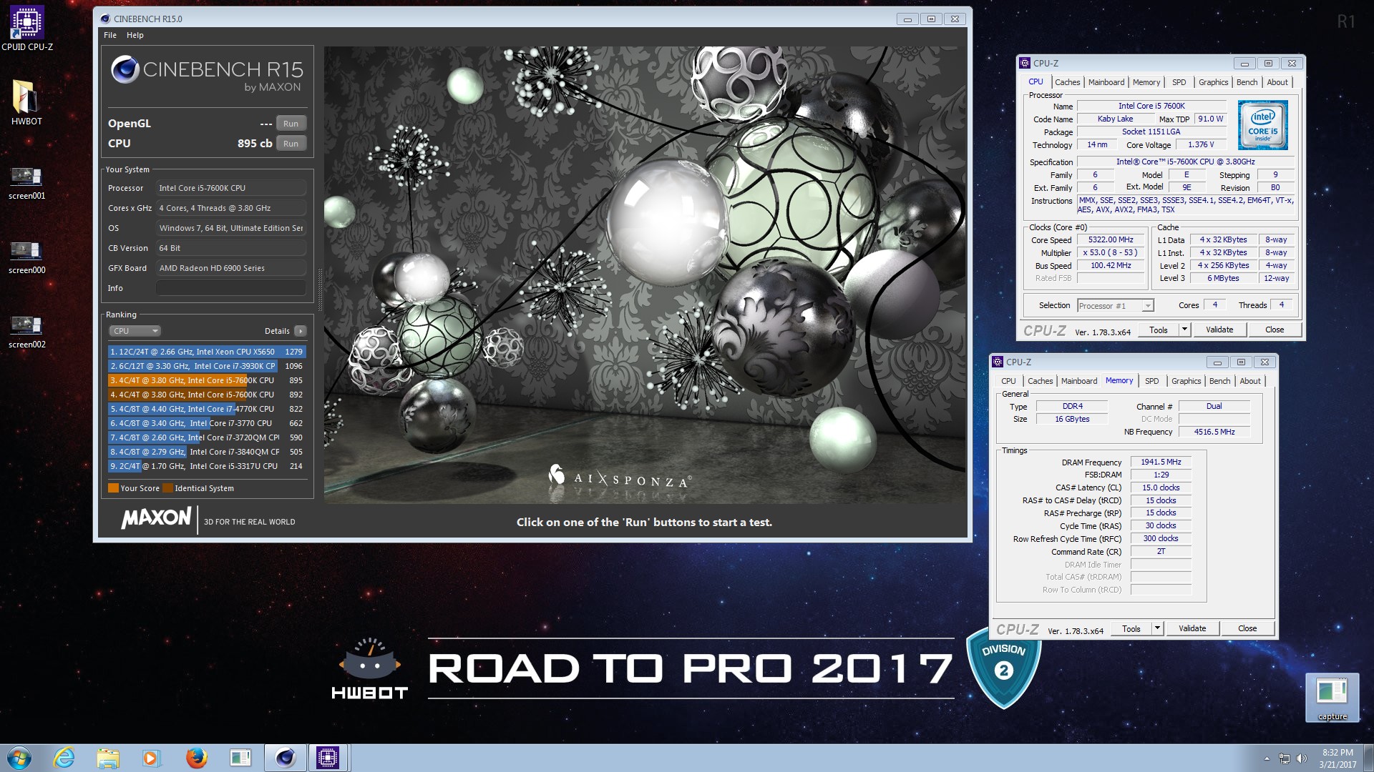1374x772 pixels.
Task: Run the OpenGL benchmark
Action: [x=291, y=124]
